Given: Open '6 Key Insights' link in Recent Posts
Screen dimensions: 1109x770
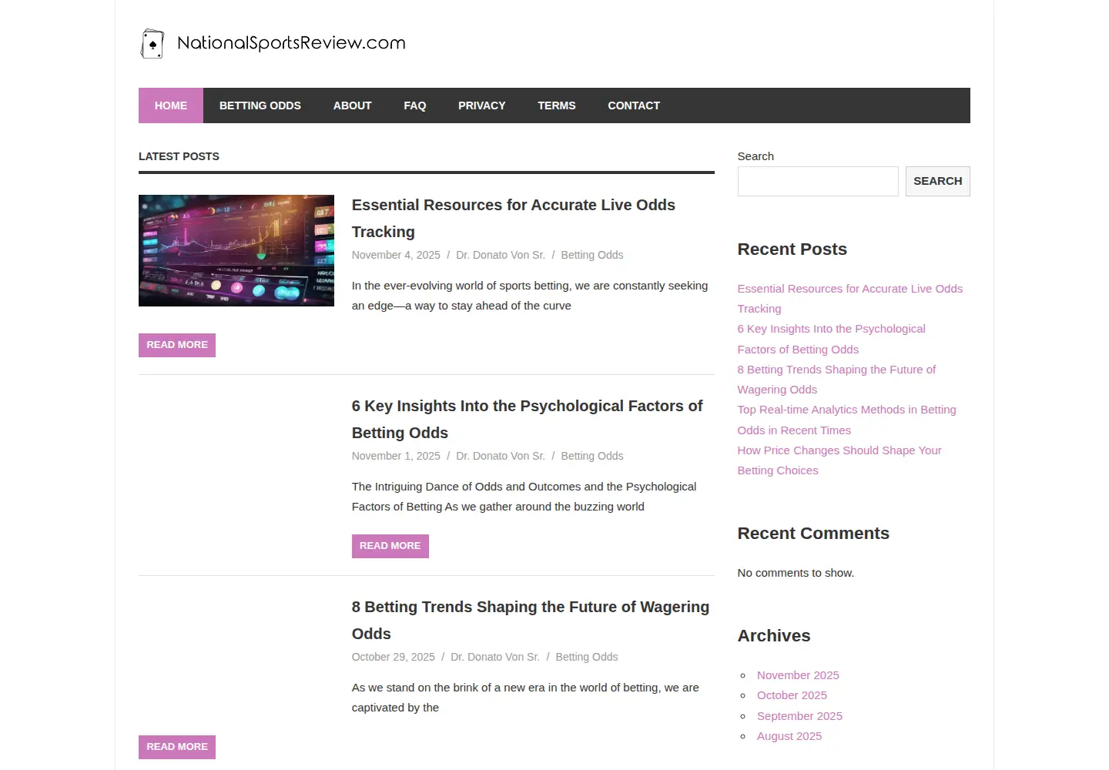Looking at the screenshot, I should tap(832, 339).
